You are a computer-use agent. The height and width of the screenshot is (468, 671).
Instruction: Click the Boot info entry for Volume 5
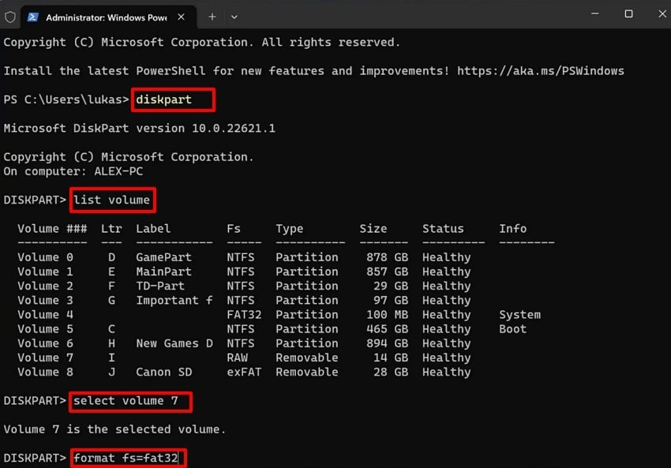pos(512,328)
